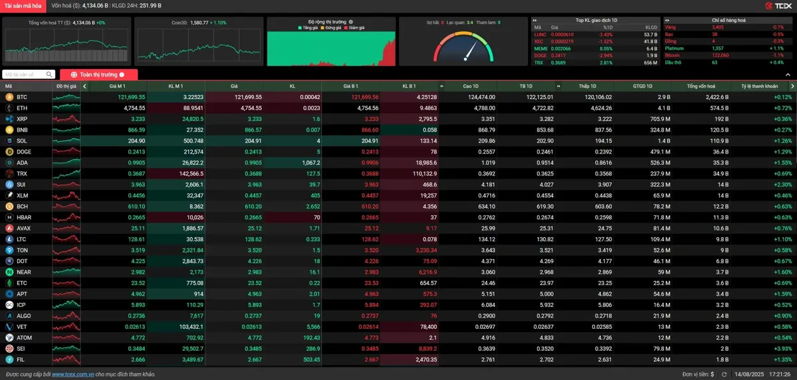Select the Toàn thị trường tab
Image resolution: width=797 pixels, height=380 pixels.
click(98, 75)
